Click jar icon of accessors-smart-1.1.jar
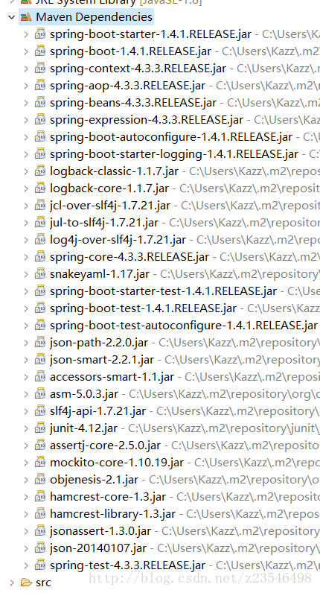 (40, 377)
